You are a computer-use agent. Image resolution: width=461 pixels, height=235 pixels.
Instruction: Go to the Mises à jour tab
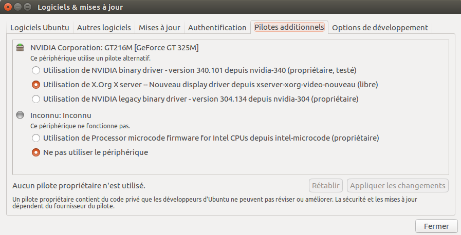pyautogui.click(x=159, y=28)
